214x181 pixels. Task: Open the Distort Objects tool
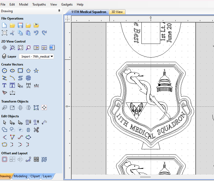36,108
